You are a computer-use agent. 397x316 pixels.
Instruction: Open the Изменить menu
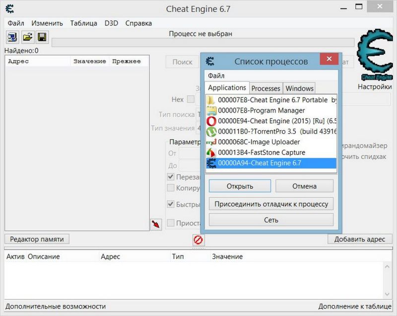pos(47,23)
